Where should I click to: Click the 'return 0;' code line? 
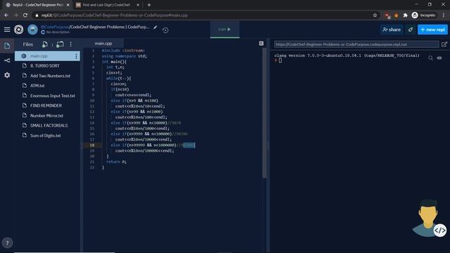click(x=116, y=162)
